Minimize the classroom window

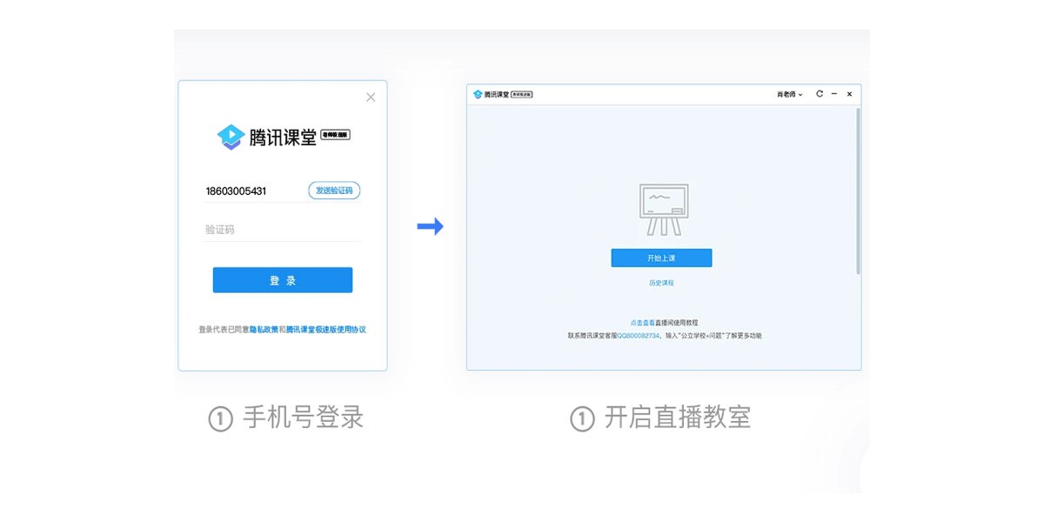(834, 93)
